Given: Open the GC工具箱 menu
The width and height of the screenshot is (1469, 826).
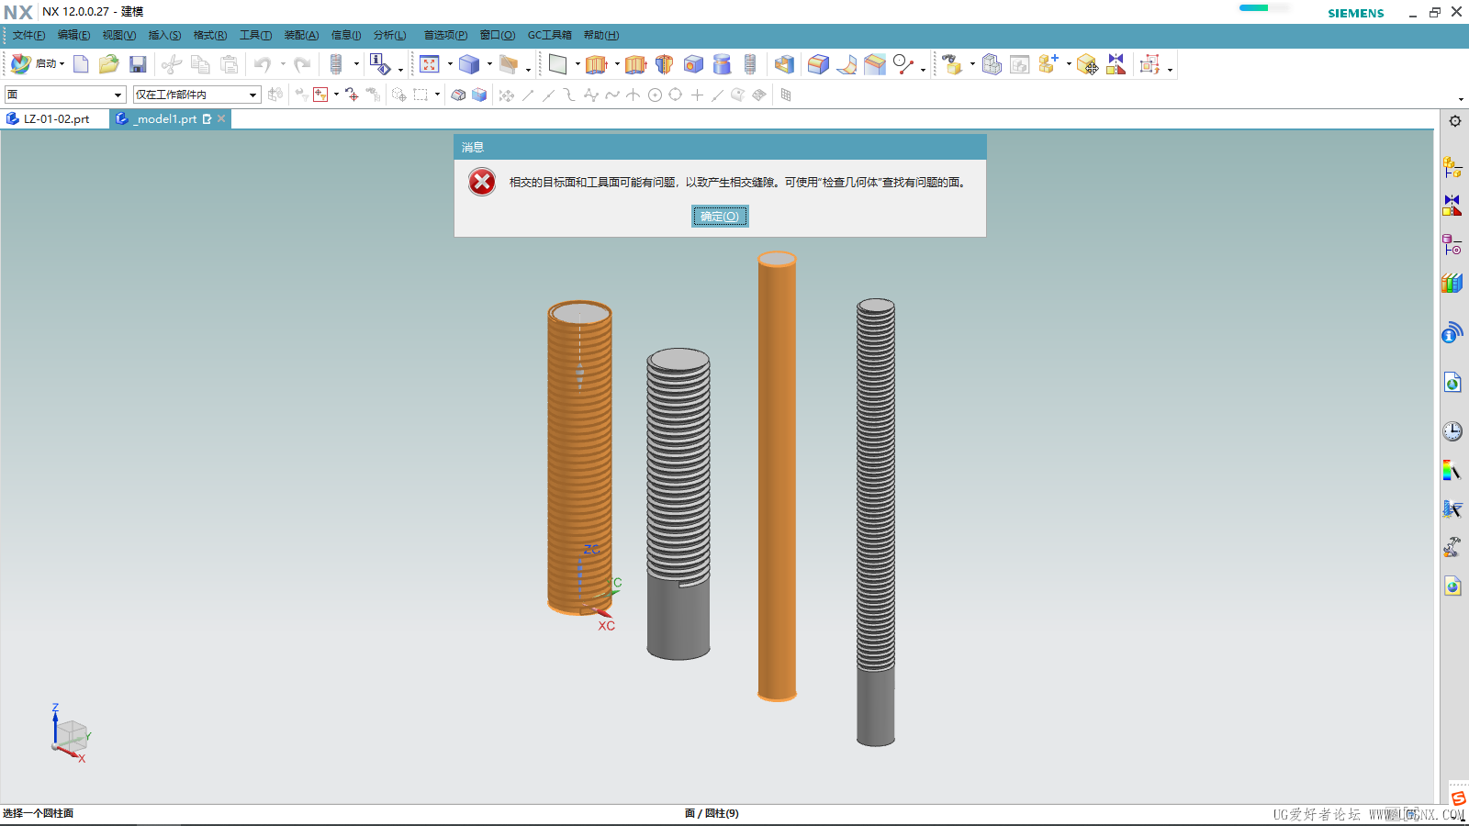Looking at the screenshot, I should [549, 35].
